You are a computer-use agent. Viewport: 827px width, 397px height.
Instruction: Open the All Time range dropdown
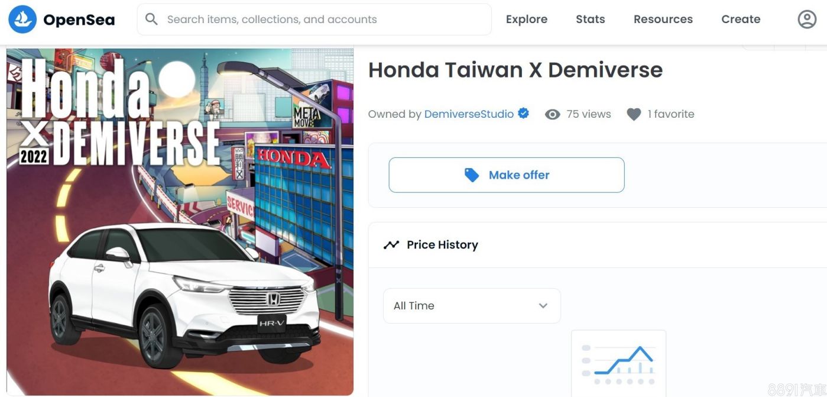coord(472,306)
